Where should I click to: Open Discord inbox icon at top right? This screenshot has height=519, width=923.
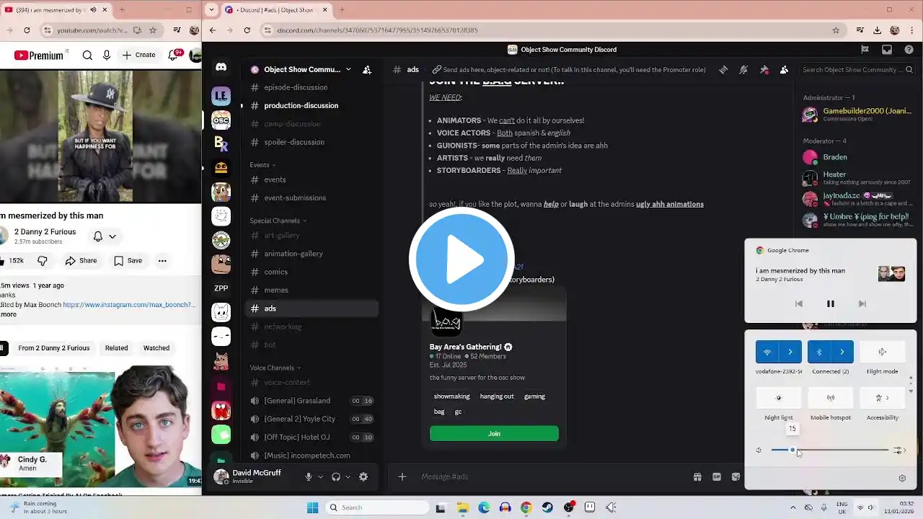887,50
